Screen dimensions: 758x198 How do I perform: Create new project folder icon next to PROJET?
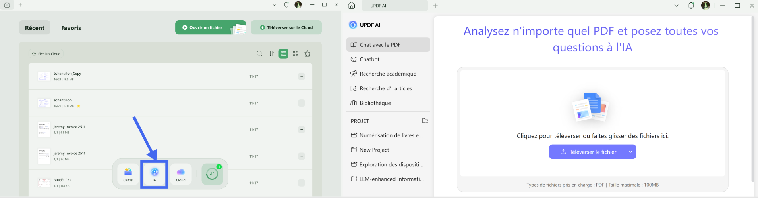tap(425, 121)
